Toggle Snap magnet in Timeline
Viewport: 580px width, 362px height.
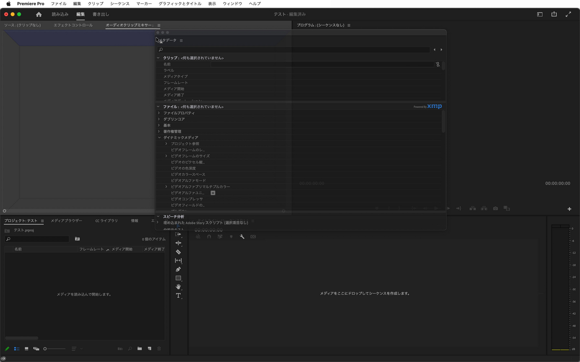(x=209, y=237)
